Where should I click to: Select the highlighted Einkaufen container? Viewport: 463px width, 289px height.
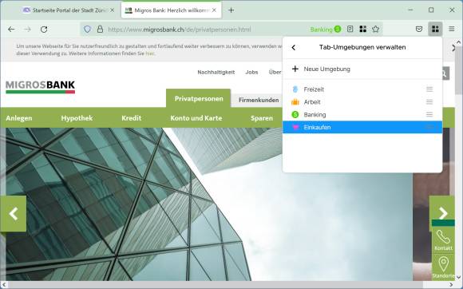(x=362, y=127)
